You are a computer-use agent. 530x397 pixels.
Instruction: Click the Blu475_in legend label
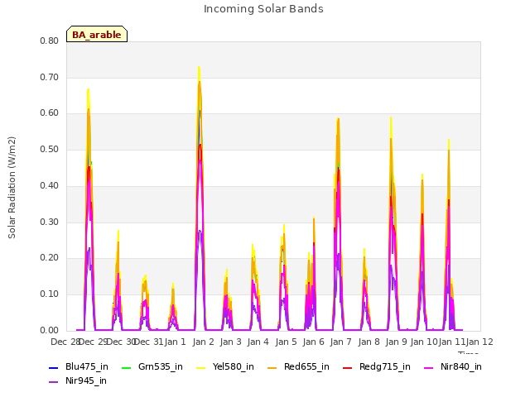(87, 366)
